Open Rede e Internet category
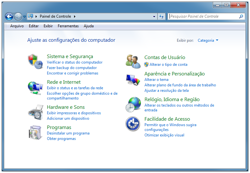This screenshot has width=250, height=173. pos(64,82)
